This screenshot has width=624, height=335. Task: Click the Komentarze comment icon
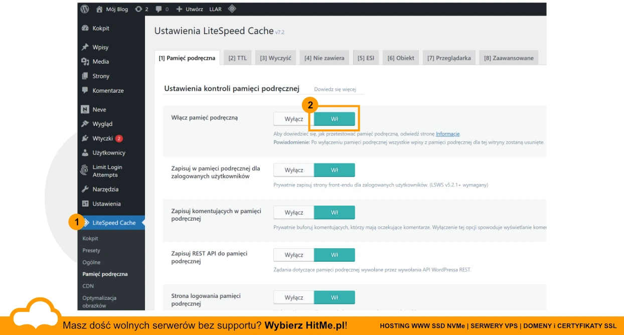tap(85, 91)
